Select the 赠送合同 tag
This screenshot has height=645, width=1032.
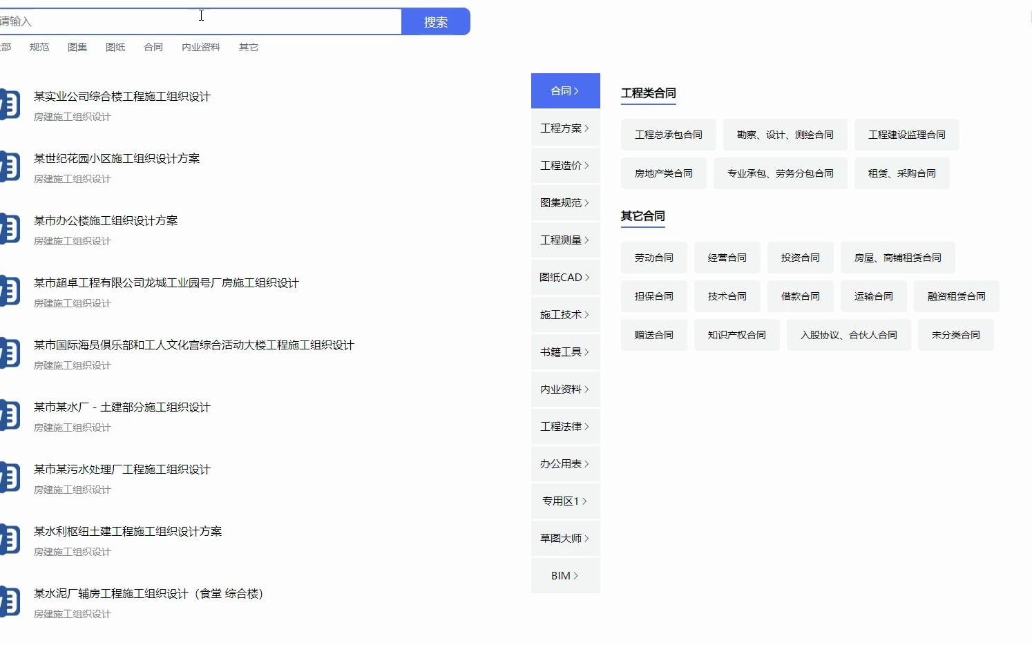pyautogui.click(x=654, y=335)
